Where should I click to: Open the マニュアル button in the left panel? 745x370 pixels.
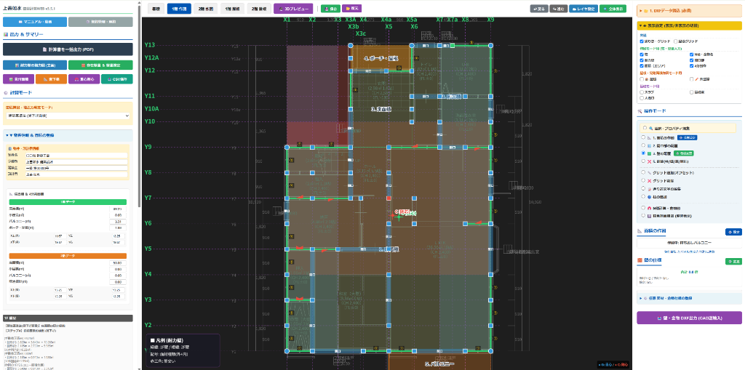35,22
